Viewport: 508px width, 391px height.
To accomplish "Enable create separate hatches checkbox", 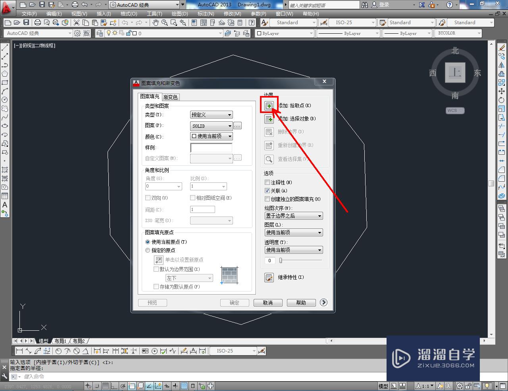I will pos(267,199).
